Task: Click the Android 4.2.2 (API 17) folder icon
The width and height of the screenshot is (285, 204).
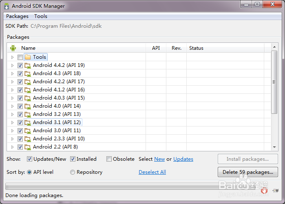Action: coord(28,82)
